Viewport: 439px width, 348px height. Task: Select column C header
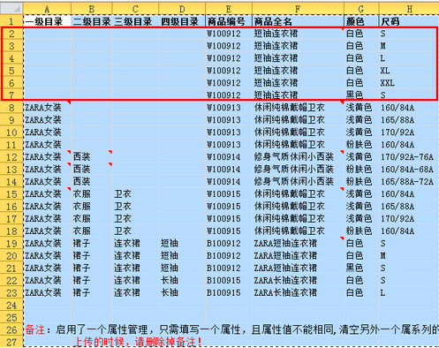click(135, 9)
